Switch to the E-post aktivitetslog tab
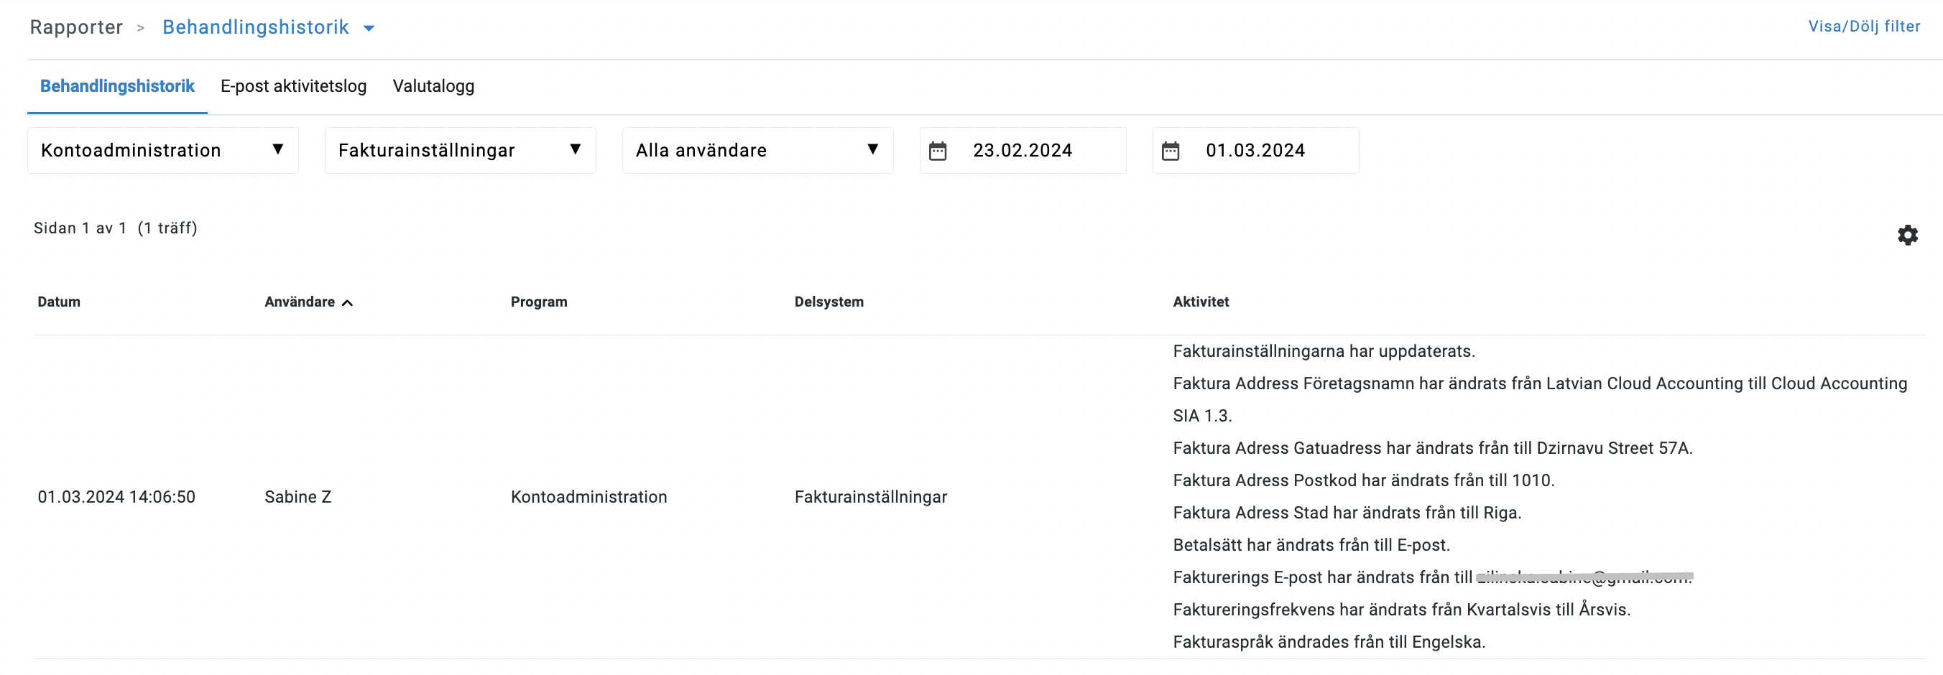Screen dimensions: 1943x675 (x=293, y=87)
